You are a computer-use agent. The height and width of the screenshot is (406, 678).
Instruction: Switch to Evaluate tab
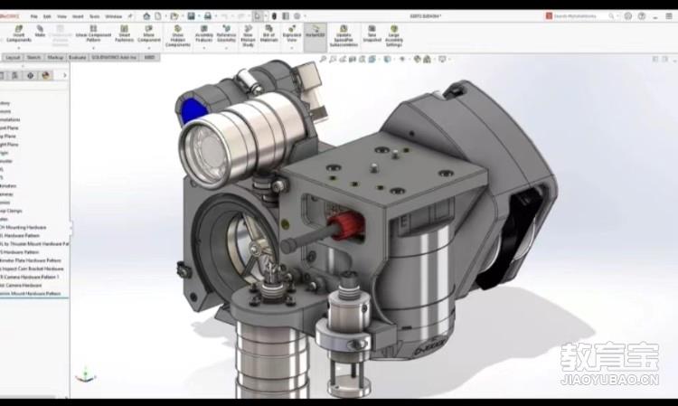(78, 57)
